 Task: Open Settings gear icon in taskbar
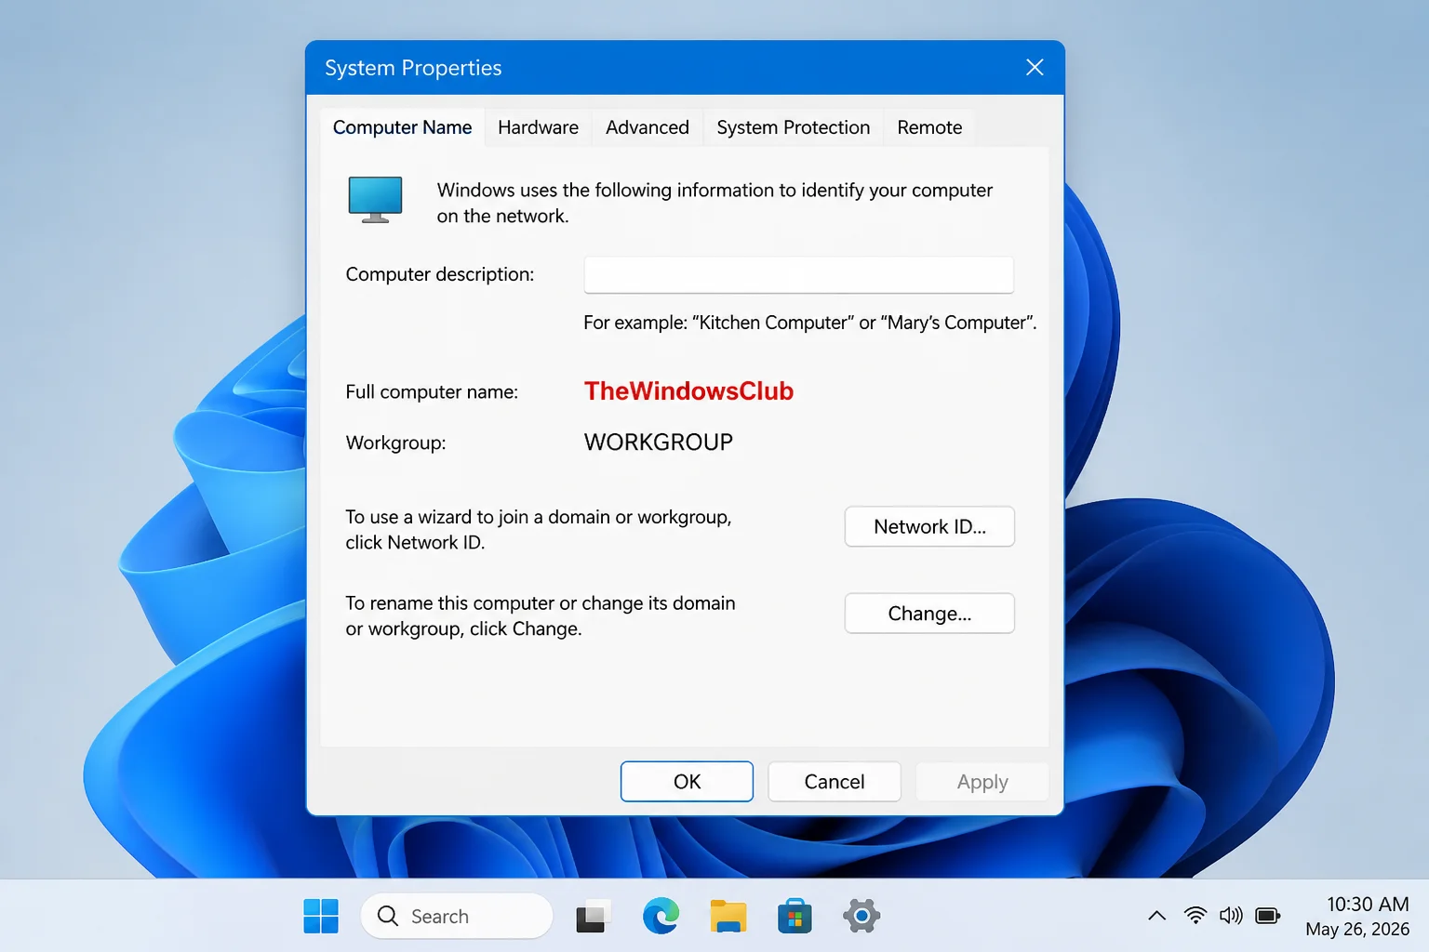coord(861,916)
